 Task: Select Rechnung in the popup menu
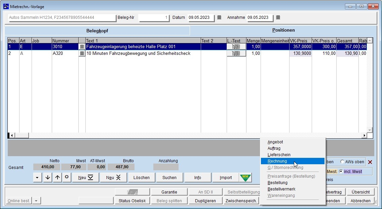[x=293, y=161]
